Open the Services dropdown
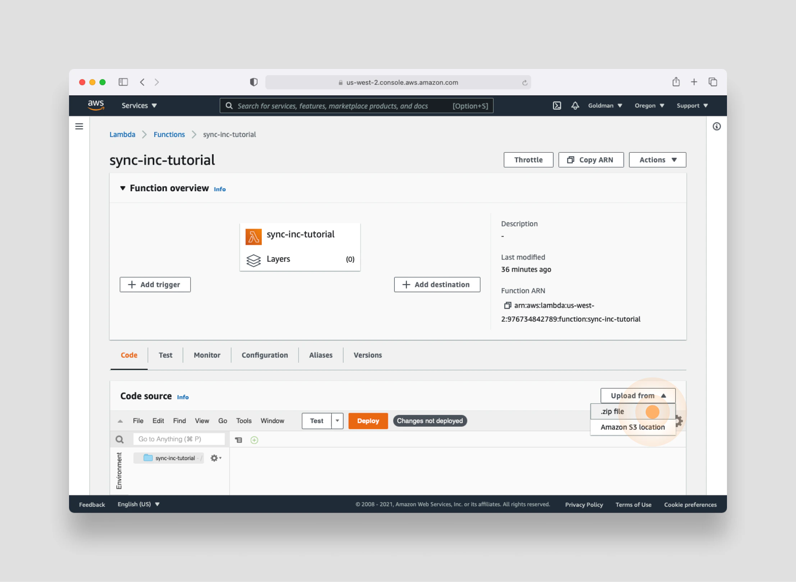 (x=139, y=106)
